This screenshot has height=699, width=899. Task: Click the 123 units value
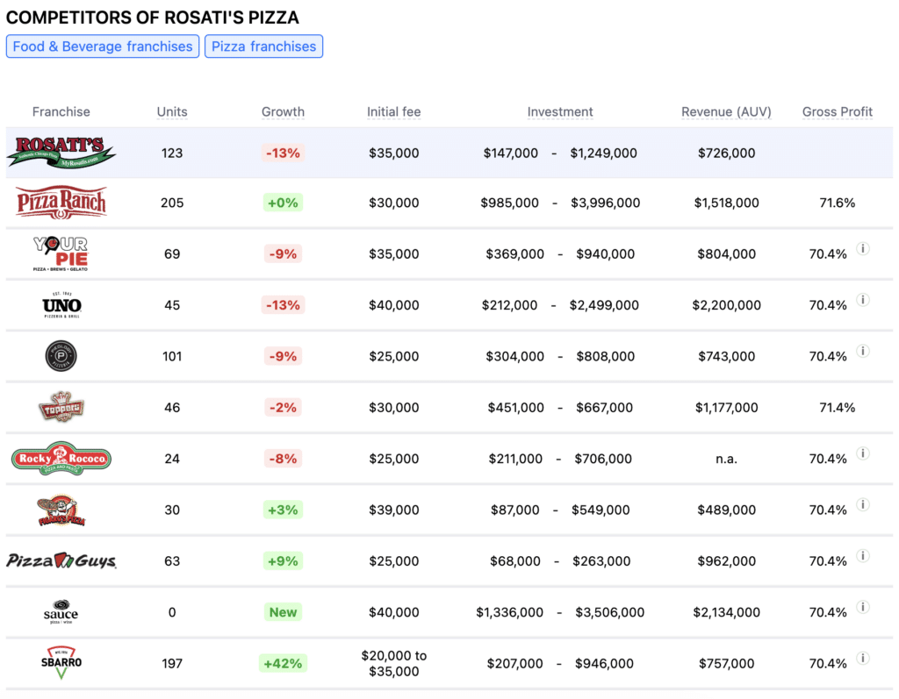pyautogui.click(x=172, y=153)
